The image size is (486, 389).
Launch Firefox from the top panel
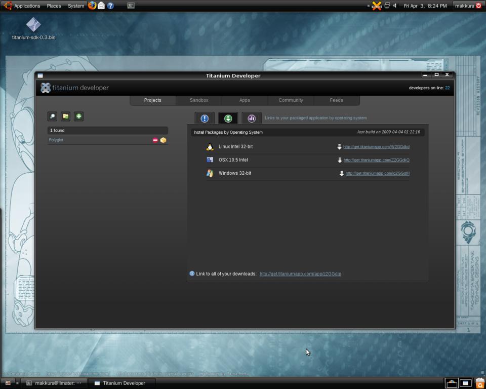(92, 6)
